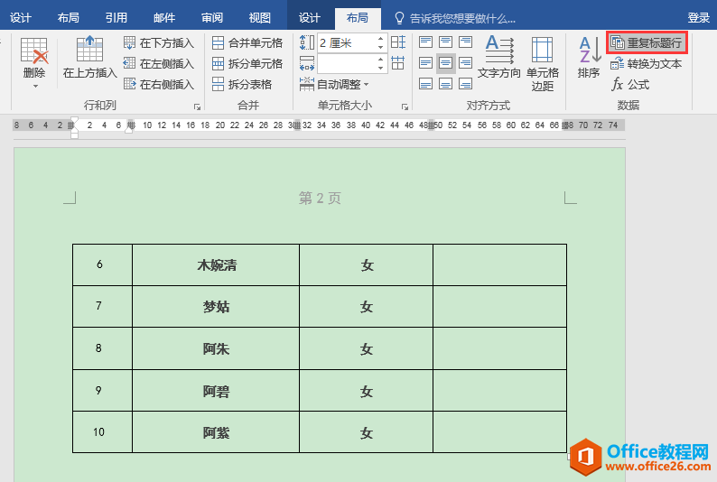Screen dimensions: 717x482
Task: Click cell containing 阿碧
Action: (x=216, y=391)
